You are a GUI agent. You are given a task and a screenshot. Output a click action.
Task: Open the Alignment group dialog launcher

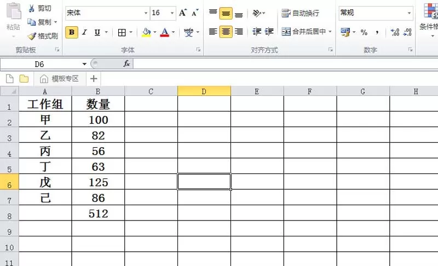click(331, 50)
